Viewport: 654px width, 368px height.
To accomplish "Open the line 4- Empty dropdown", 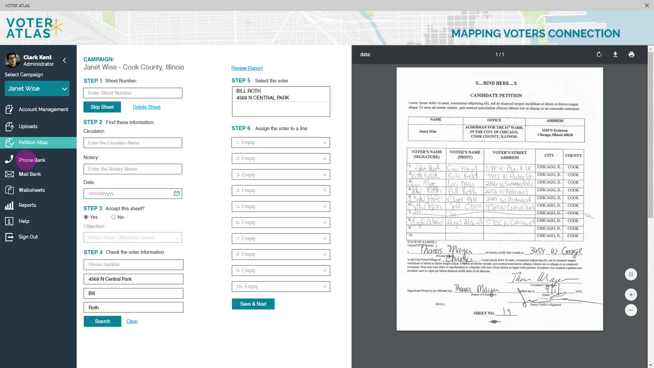I will [281, 191].
